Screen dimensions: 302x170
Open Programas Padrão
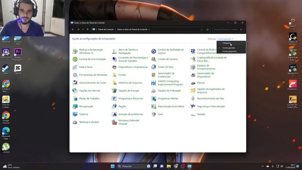[x=165, y=99]
